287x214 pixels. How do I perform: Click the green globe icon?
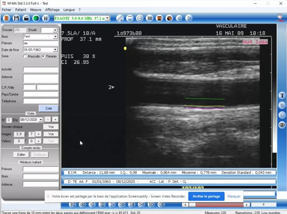pos(36,18)
